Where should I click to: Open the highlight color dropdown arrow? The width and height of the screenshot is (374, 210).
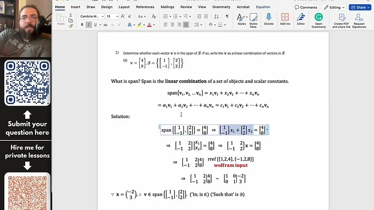click(x=144, y=25)
